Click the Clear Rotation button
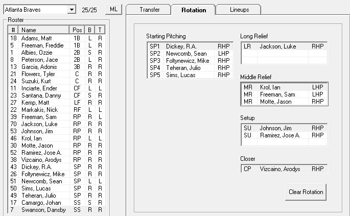The image size is (350, 216). pos(306,192)
